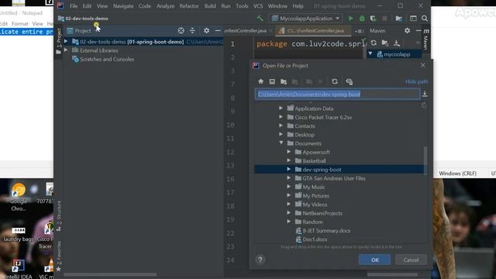496x279 pixels.
Task: Open Run configuration MycoolappApplication dropdown
Action: point(306,19)
